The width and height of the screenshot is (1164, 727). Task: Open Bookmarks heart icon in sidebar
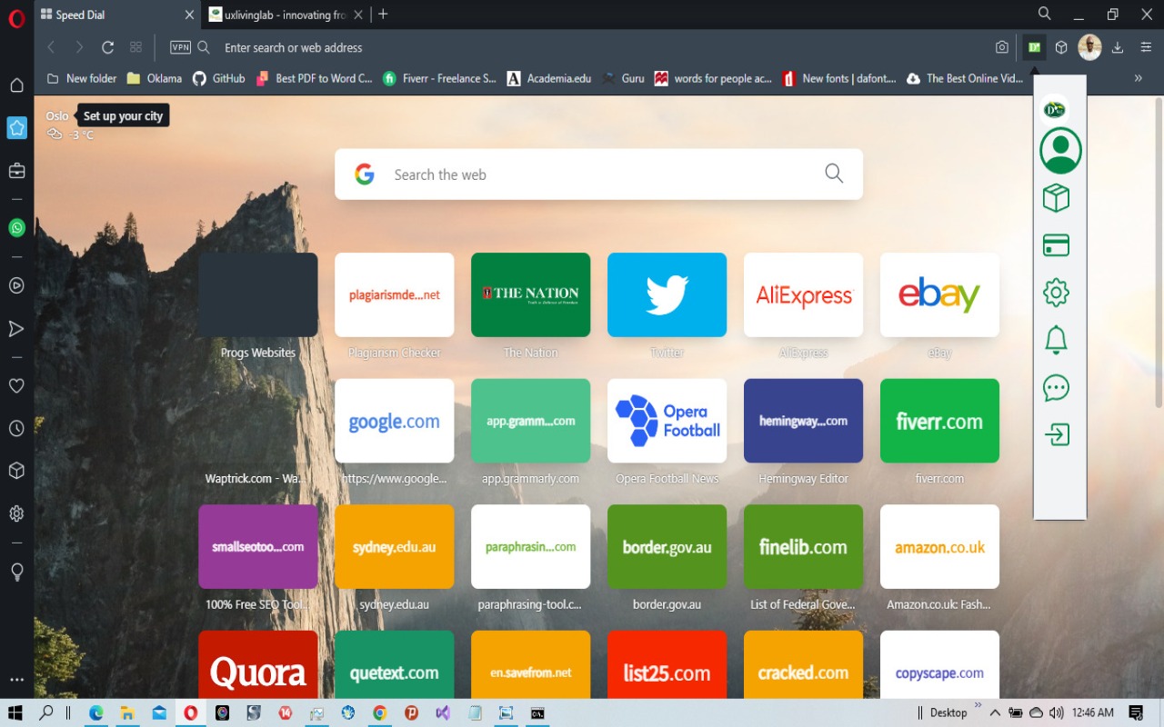click(16, 385)
